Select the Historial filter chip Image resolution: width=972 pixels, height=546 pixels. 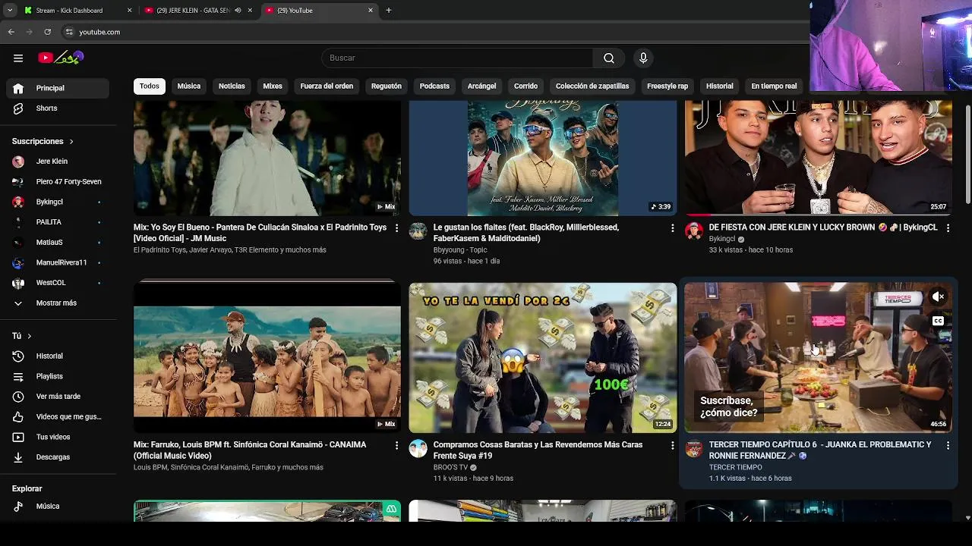720,86
